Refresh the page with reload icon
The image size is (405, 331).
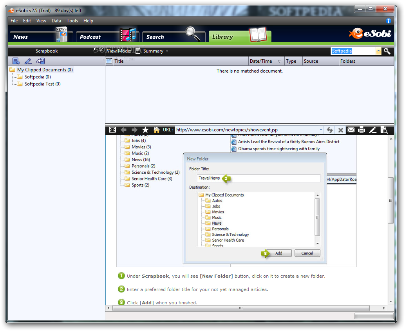tap(329, 130)
